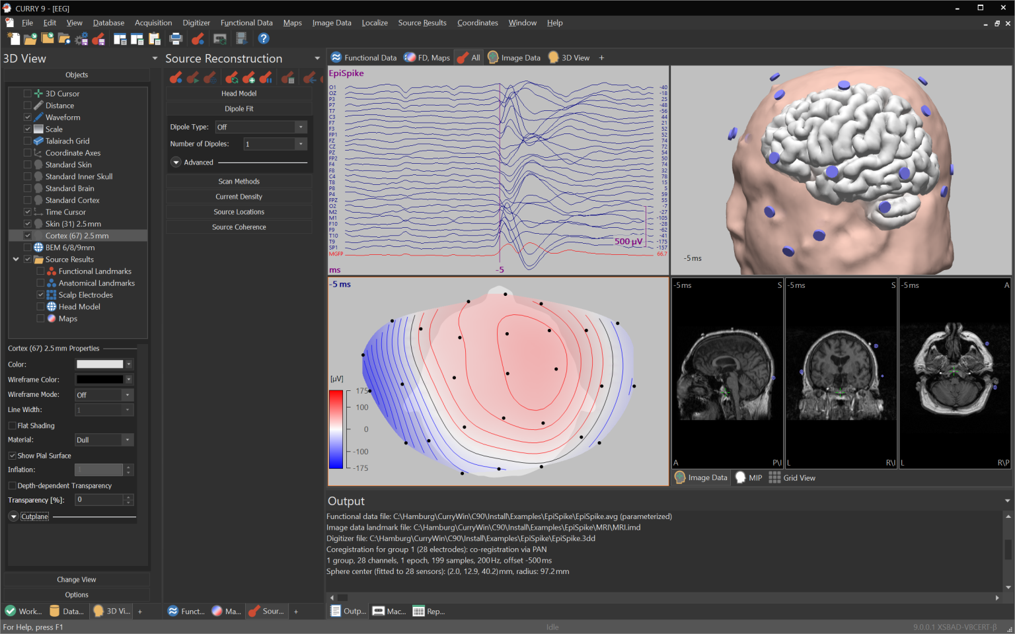Click the dipole refresh icon in Source Reconstruction
The image size is (1015, 634).
coord(232,78)
